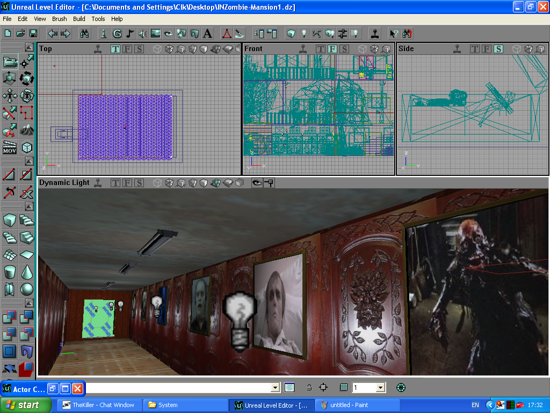
Task: Collapse the top toolbox group with the arrow
Action: coord(28,46)
